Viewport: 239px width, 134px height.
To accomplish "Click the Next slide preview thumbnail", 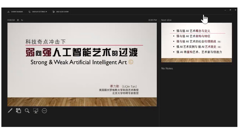I will click(196, 42).
